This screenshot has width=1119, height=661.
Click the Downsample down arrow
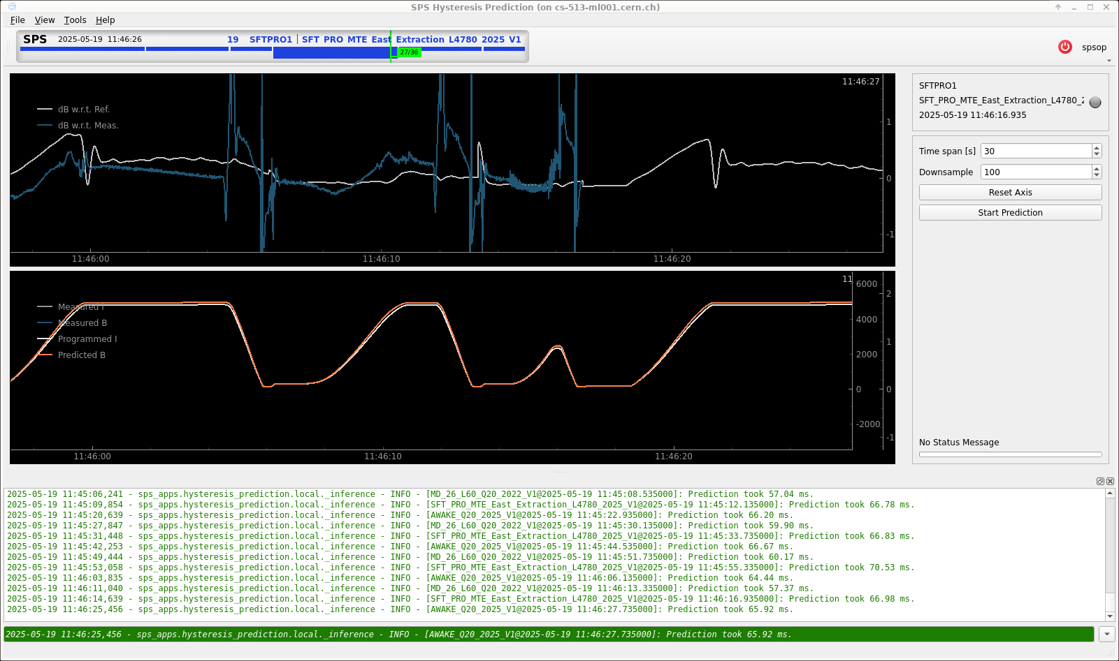1096,175
